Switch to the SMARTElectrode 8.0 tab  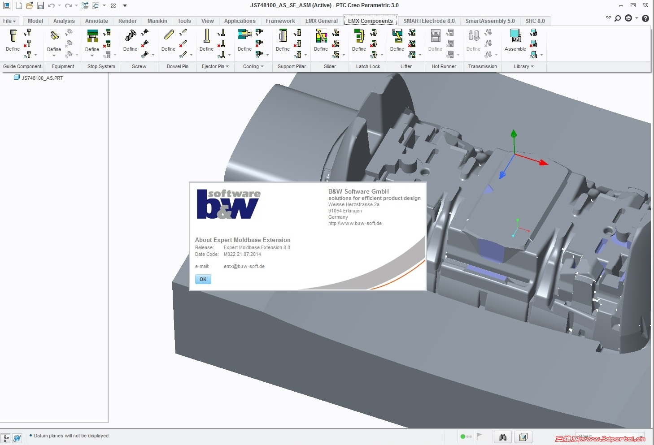(x=429, y=21)
